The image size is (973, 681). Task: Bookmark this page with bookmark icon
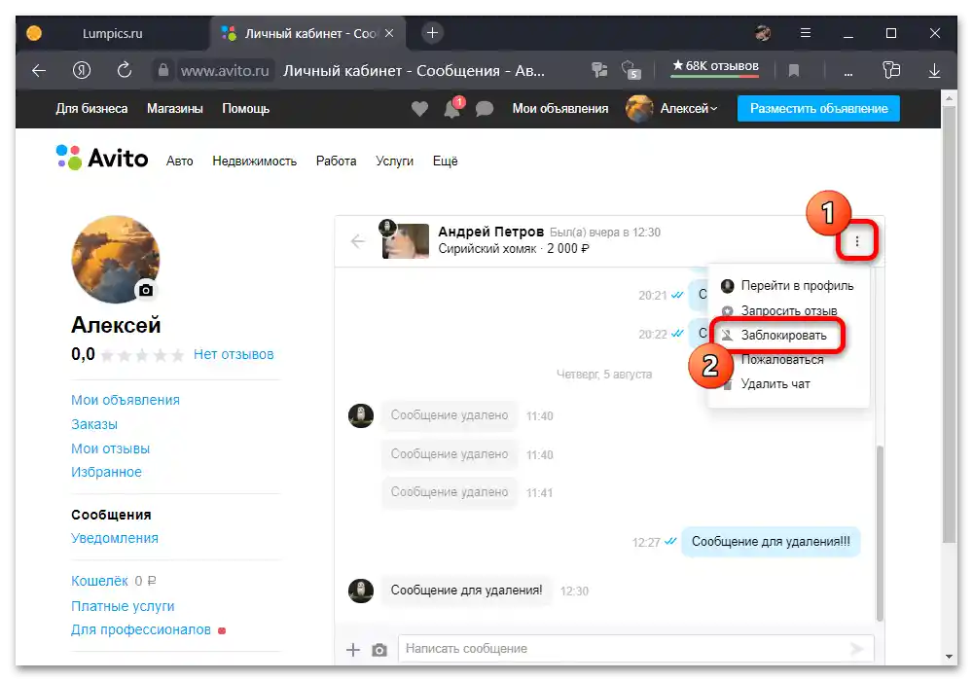794,71
